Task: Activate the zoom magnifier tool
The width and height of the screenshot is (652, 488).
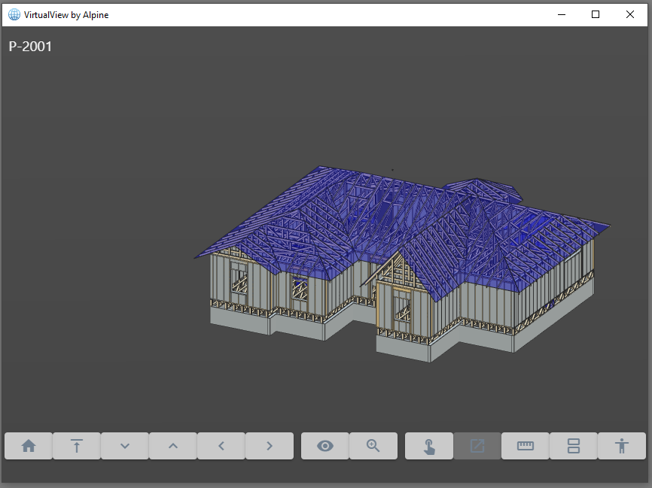Action: coord(373,446)
